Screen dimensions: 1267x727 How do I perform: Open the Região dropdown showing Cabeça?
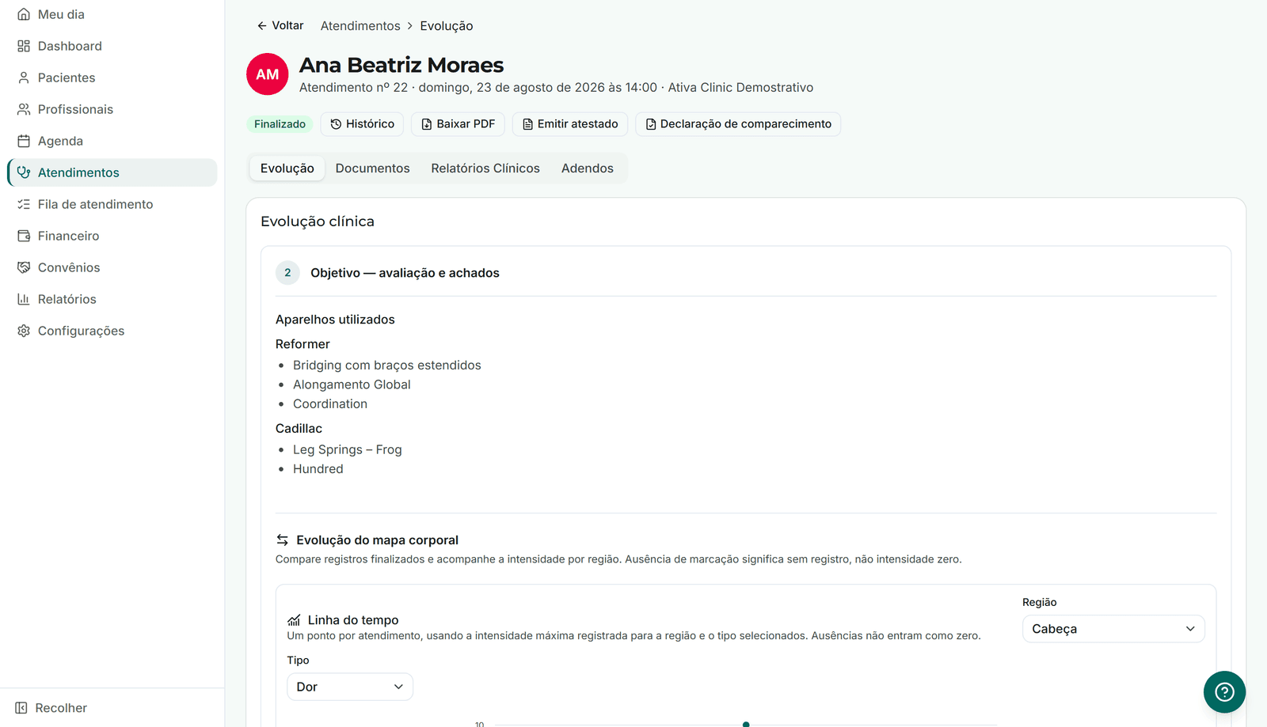pos(1113,629)
